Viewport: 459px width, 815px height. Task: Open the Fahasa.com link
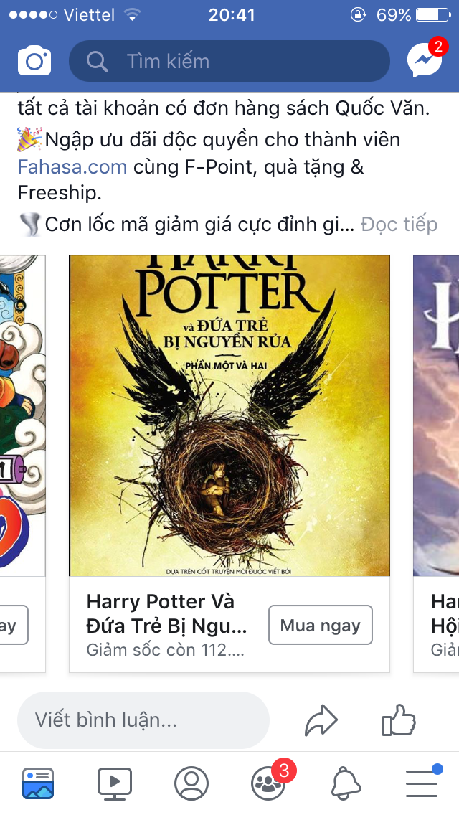72,167
